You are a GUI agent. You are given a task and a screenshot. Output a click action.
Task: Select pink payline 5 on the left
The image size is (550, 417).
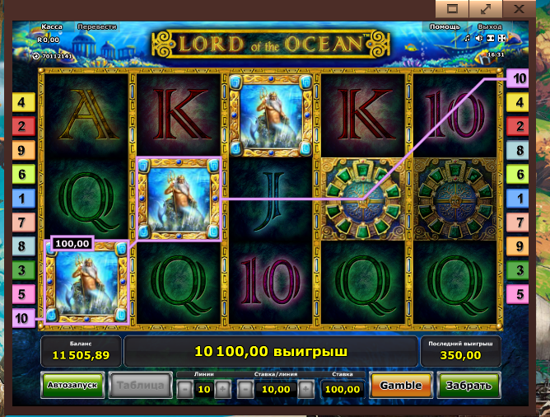coord(24,294)
